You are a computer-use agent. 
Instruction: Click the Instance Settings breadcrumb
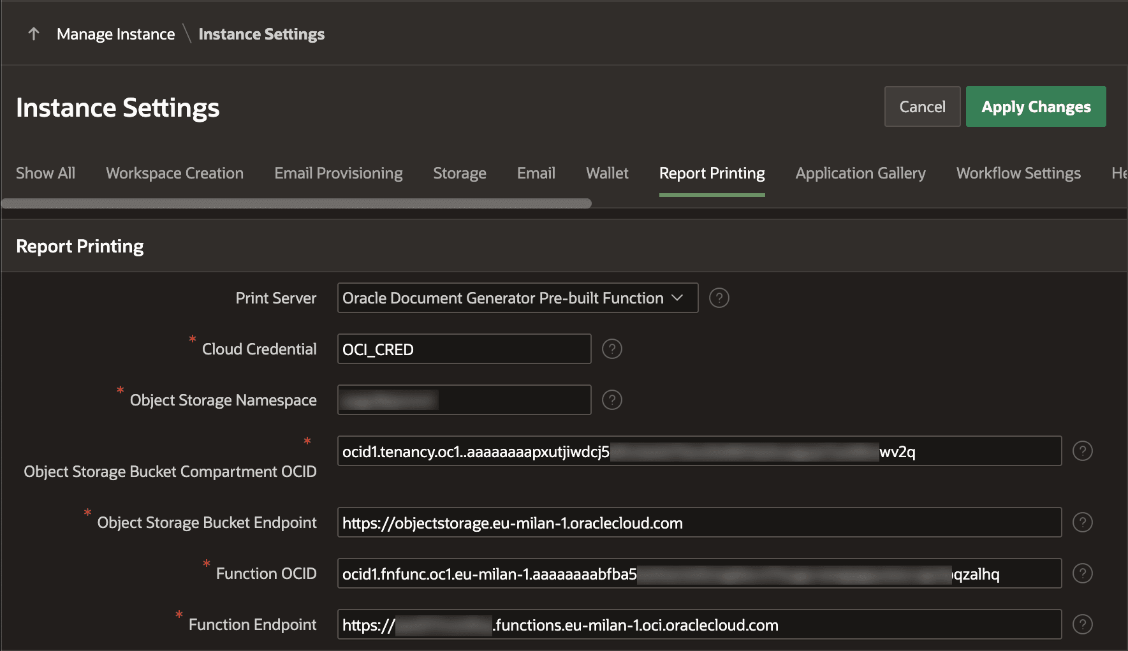click(261, 34)
